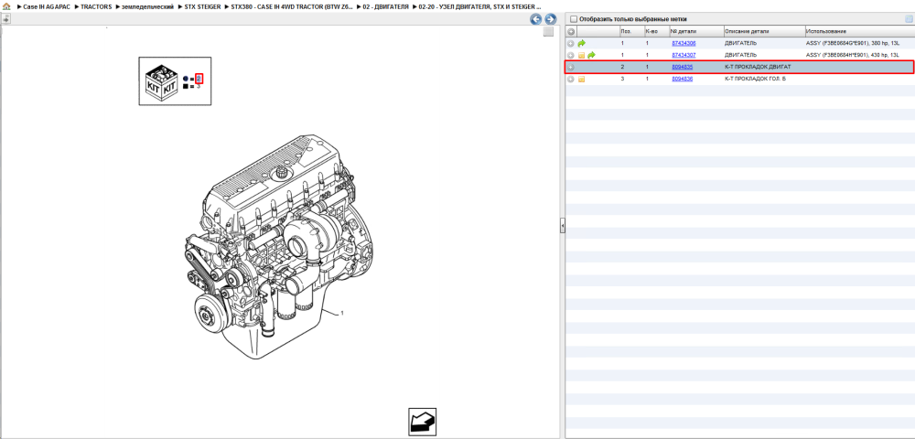Screen dimensions: 915x439
Task: Click the plus icon on the 87434306 row
Action: pos(571,44)
